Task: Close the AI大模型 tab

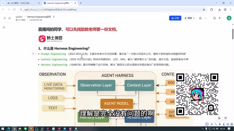Action: pos(39,3)
